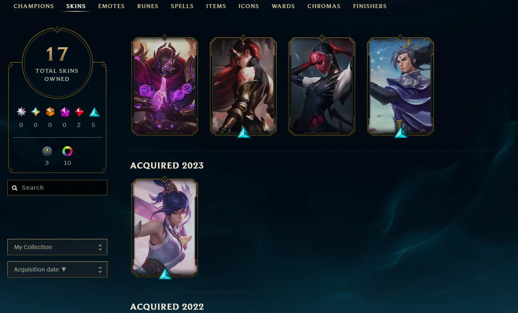Select the red-haired assassin skin card
The width and height of the screenshot is (518, 313).
point(243,86)
